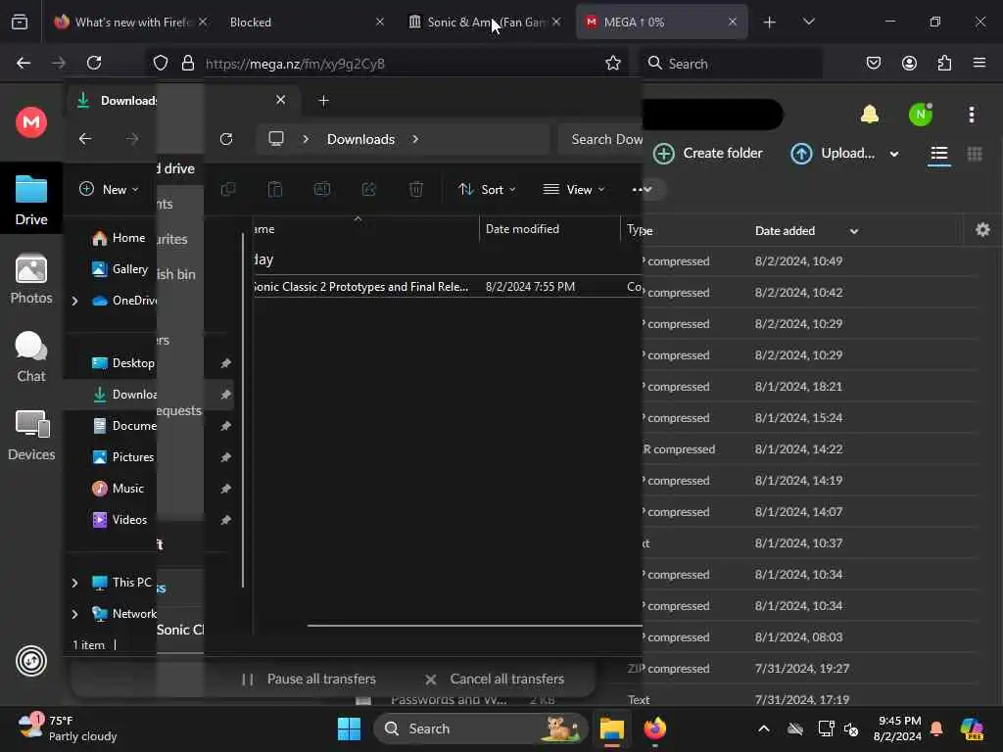Screen dimensions: 1003x752
Task: Open Drive in MEGA sidebar
Action: [x=30, y=200]
